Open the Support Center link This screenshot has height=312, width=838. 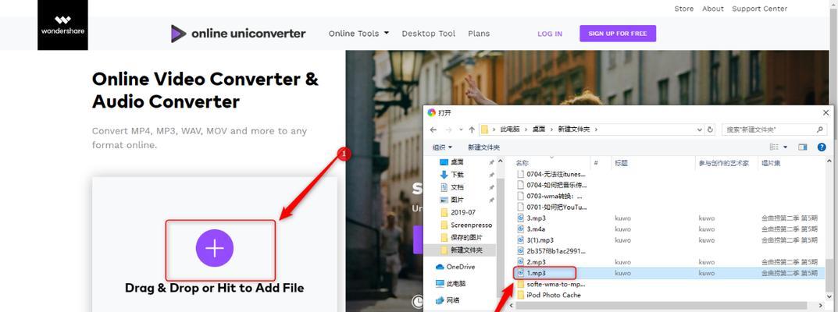(759, 9)
